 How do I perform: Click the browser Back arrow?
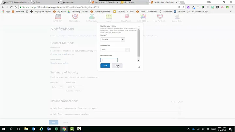tap(3, 7)
